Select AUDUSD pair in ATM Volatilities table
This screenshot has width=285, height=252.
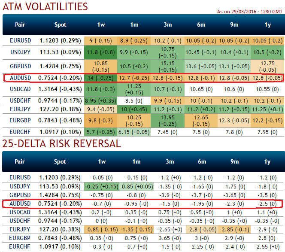(20, 78)
